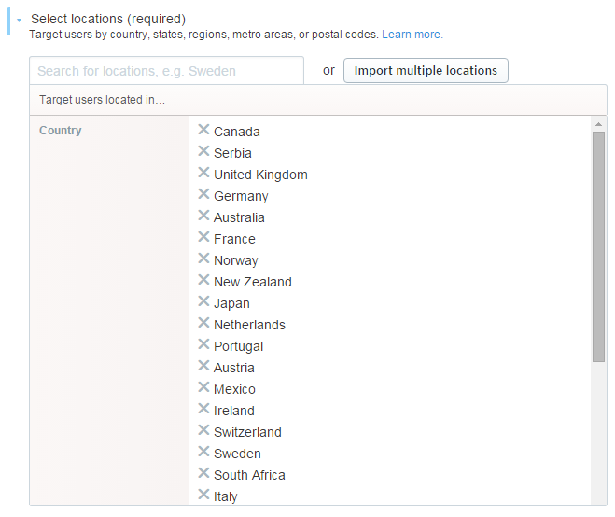The height and width of the screenshot is (517, 615).
Task: Remove Norway from targeted countries
Action: pos(203,258)
